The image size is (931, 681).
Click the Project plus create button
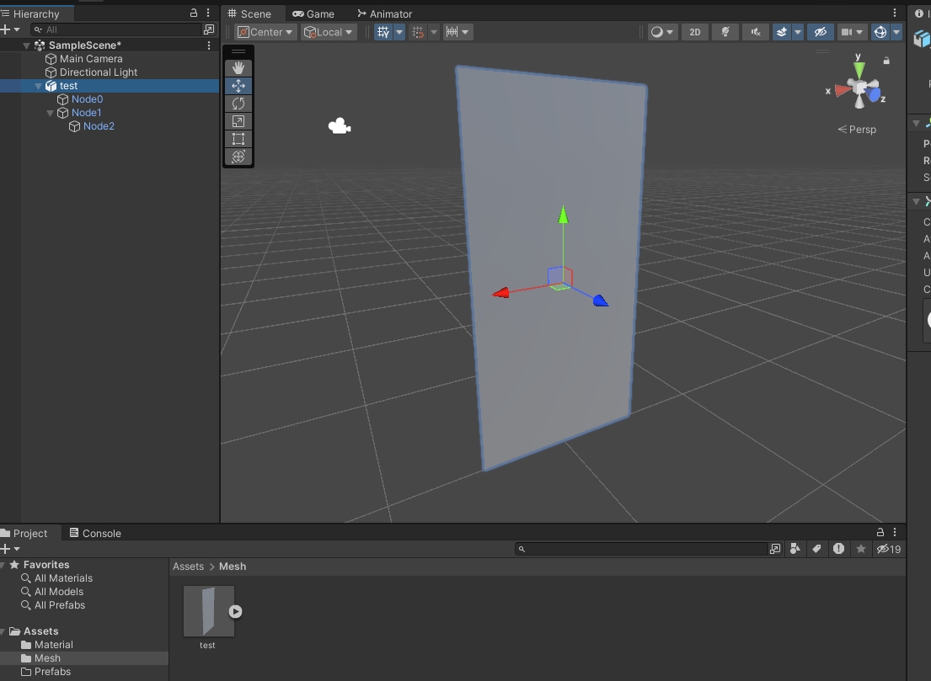5,549
